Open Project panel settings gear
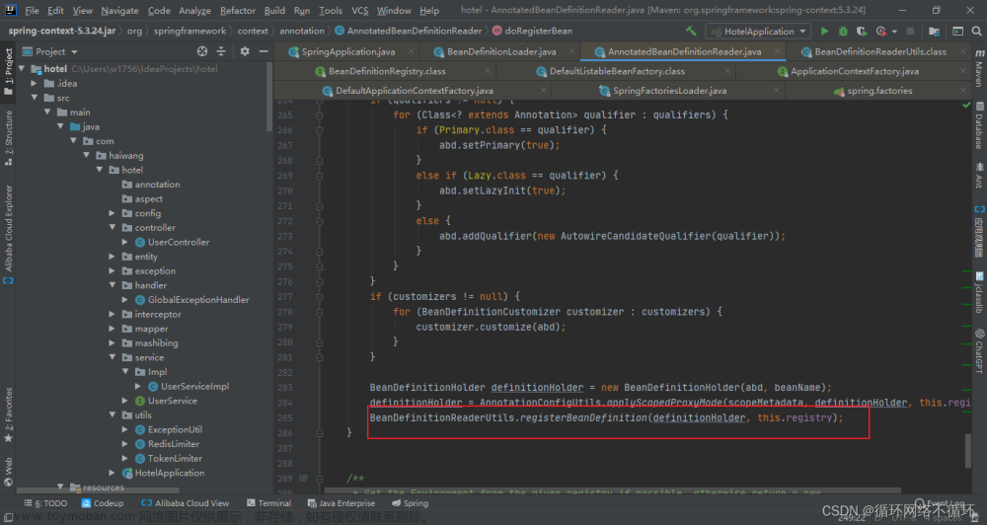Image resolution: width=987 pixels, height=525 pixels. [x=245, y=51]
